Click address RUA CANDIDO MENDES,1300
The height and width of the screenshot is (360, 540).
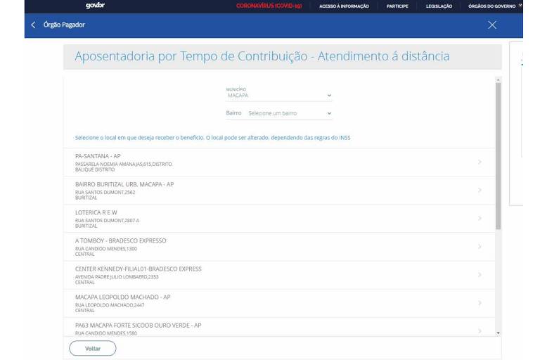tap(106, 249)
